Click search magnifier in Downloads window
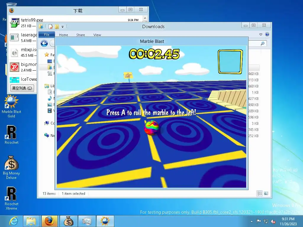 coord(262,43)
